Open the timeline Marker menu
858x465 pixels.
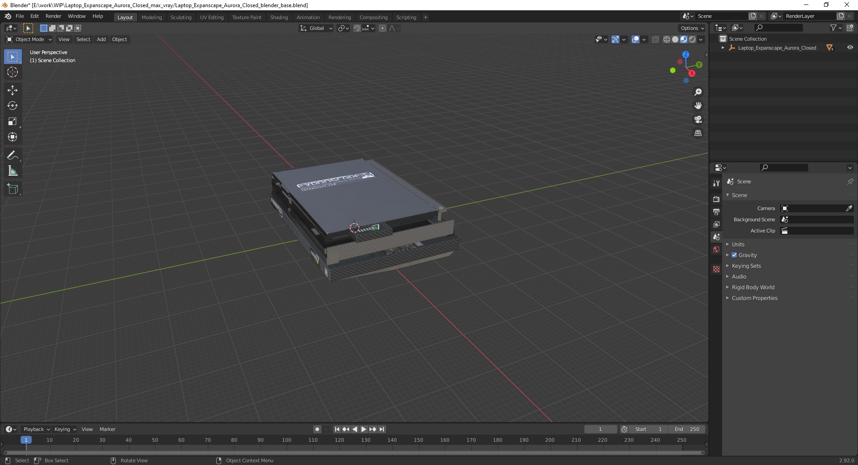[107, 429]
